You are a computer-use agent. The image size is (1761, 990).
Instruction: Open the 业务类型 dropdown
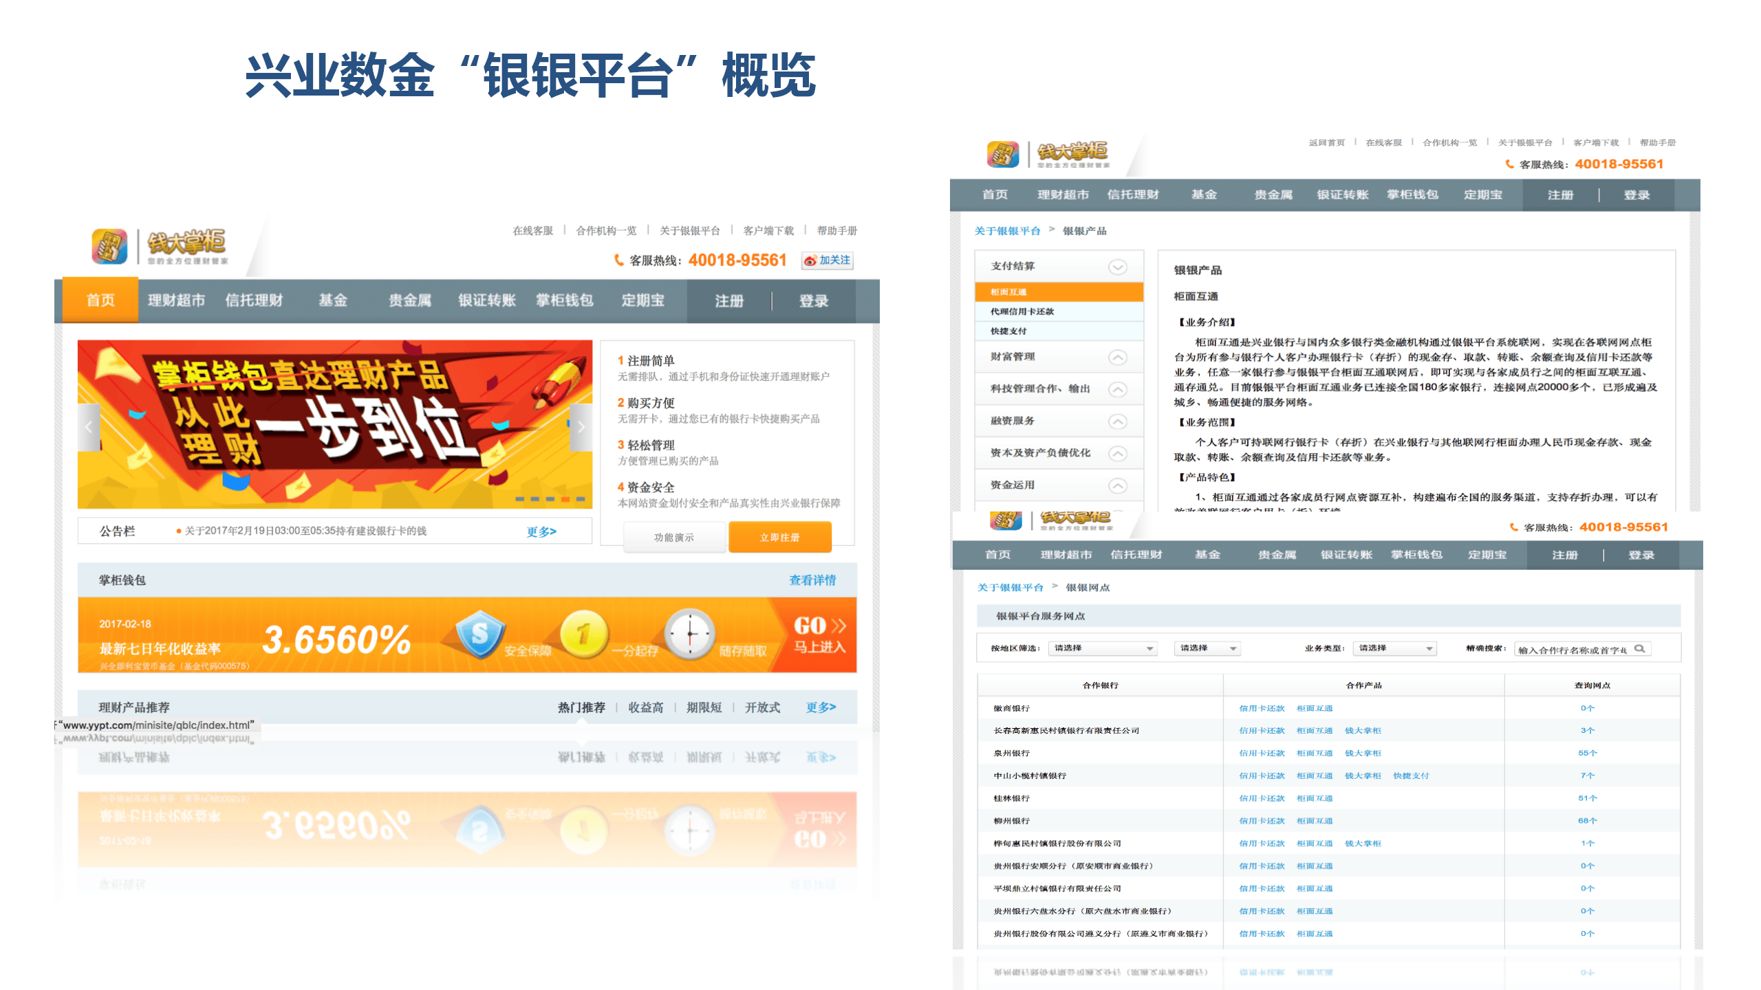[1394, 648]
